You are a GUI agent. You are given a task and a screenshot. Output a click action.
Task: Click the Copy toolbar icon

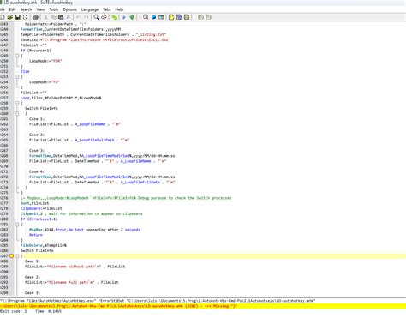point(53,17)
